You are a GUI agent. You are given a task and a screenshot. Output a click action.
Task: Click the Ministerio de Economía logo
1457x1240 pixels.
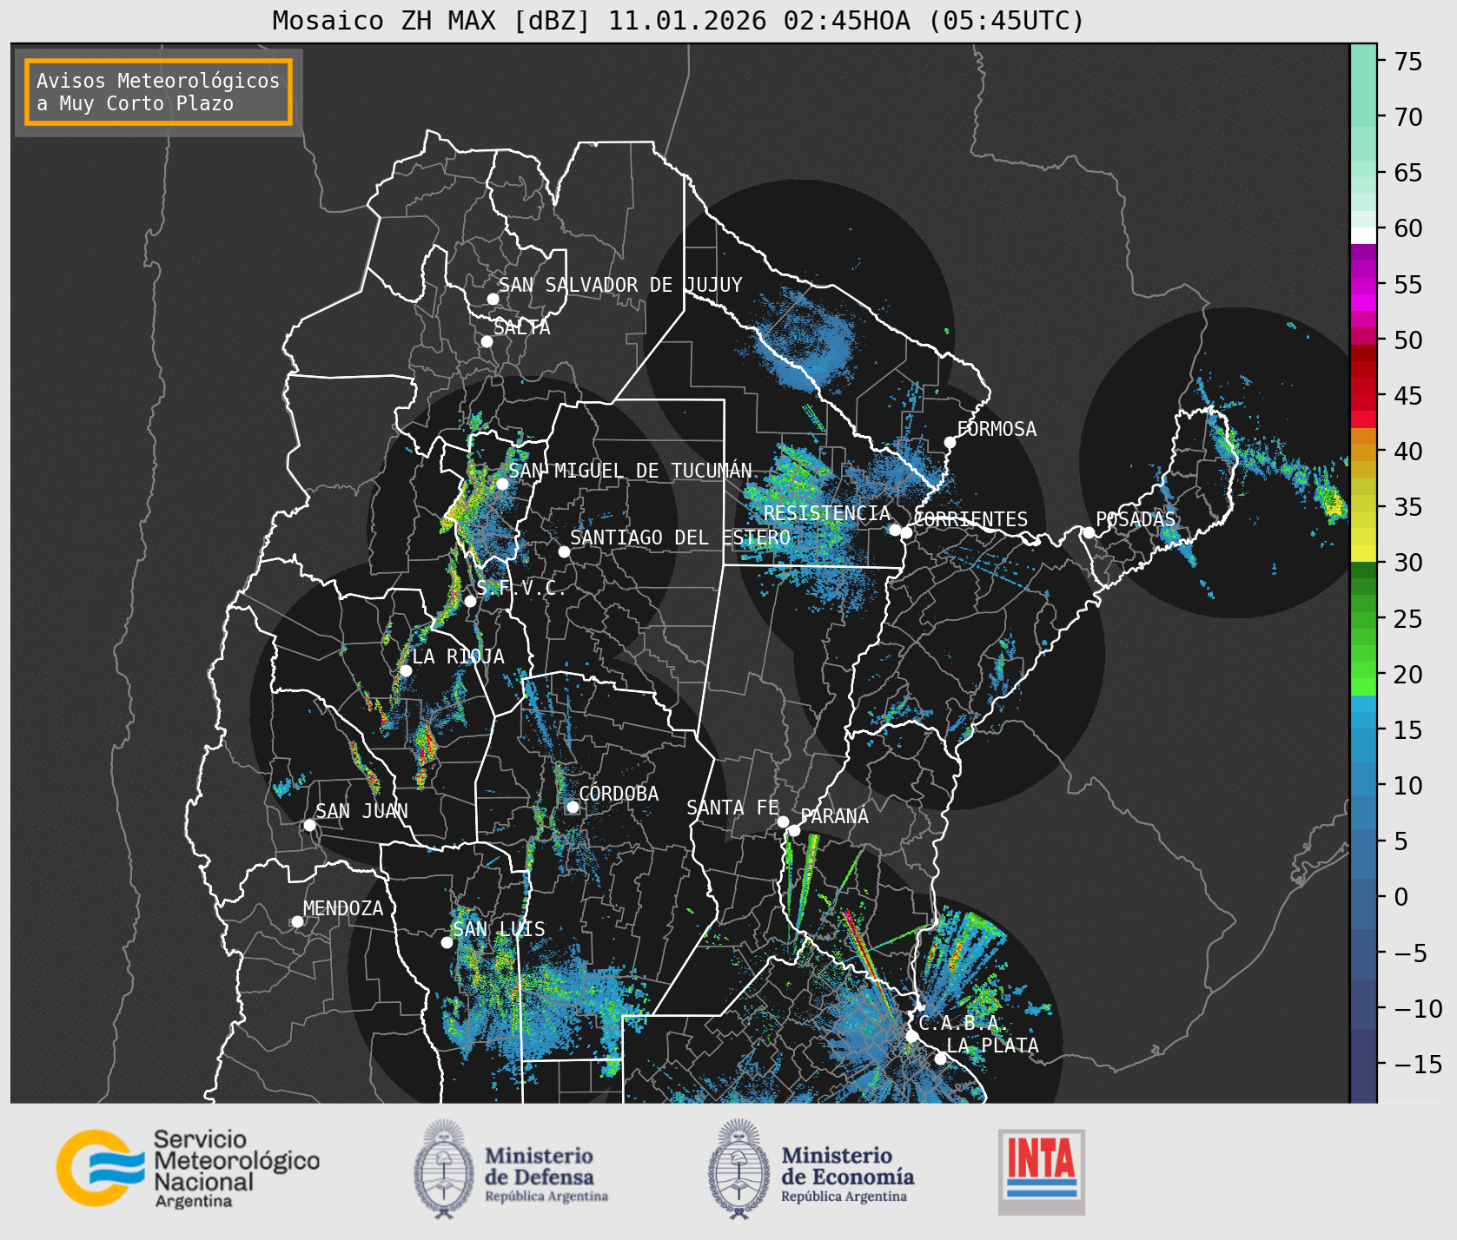(x=811, y=1169)
